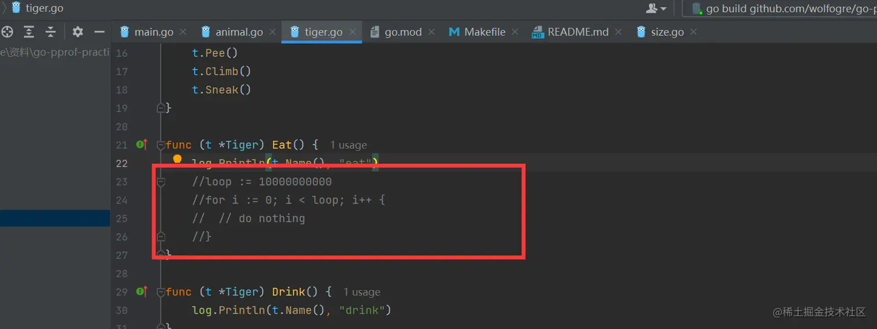
Task: Open the Makefile tab
Action: coord(484,32)
